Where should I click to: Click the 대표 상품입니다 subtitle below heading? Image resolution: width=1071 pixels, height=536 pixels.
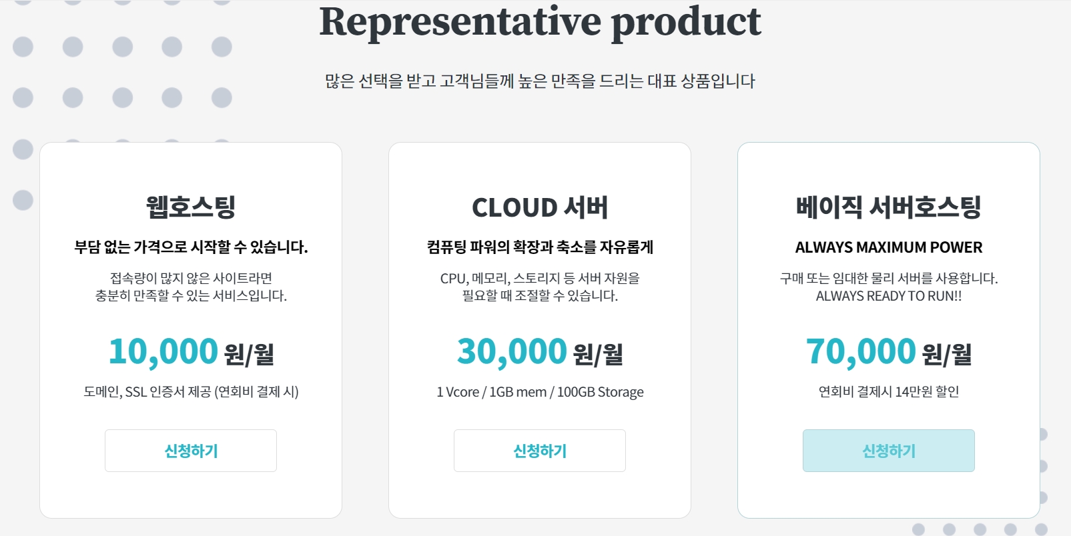540,81
